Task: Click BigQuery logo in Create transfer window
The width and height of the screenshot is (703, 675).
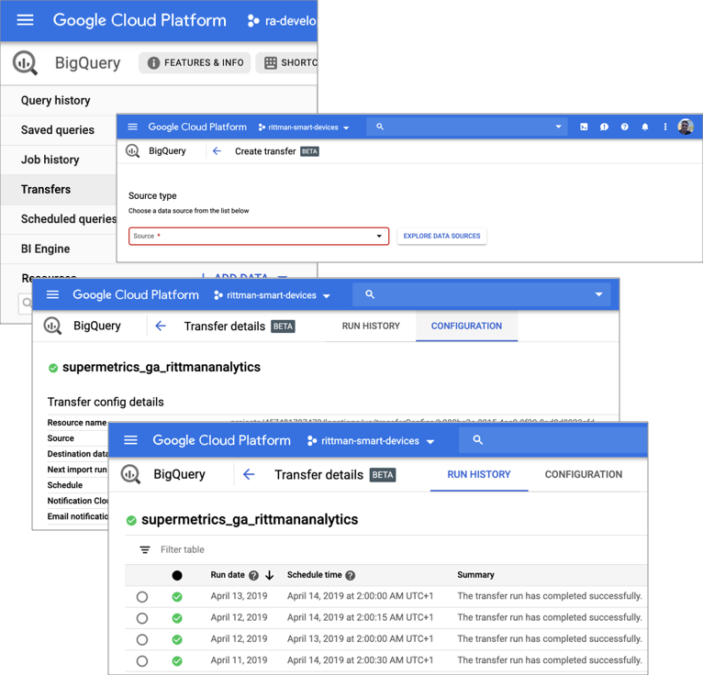Action: [x=133, y=151]
